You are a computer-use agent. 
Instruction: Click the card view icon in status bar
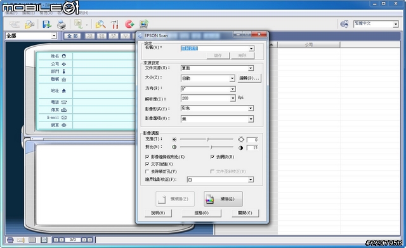click(21, 240)
